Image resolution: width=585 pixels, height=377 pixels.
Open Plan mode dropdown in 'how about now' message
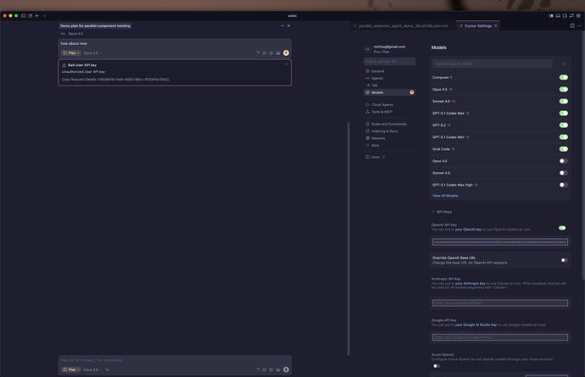[71, 53]
